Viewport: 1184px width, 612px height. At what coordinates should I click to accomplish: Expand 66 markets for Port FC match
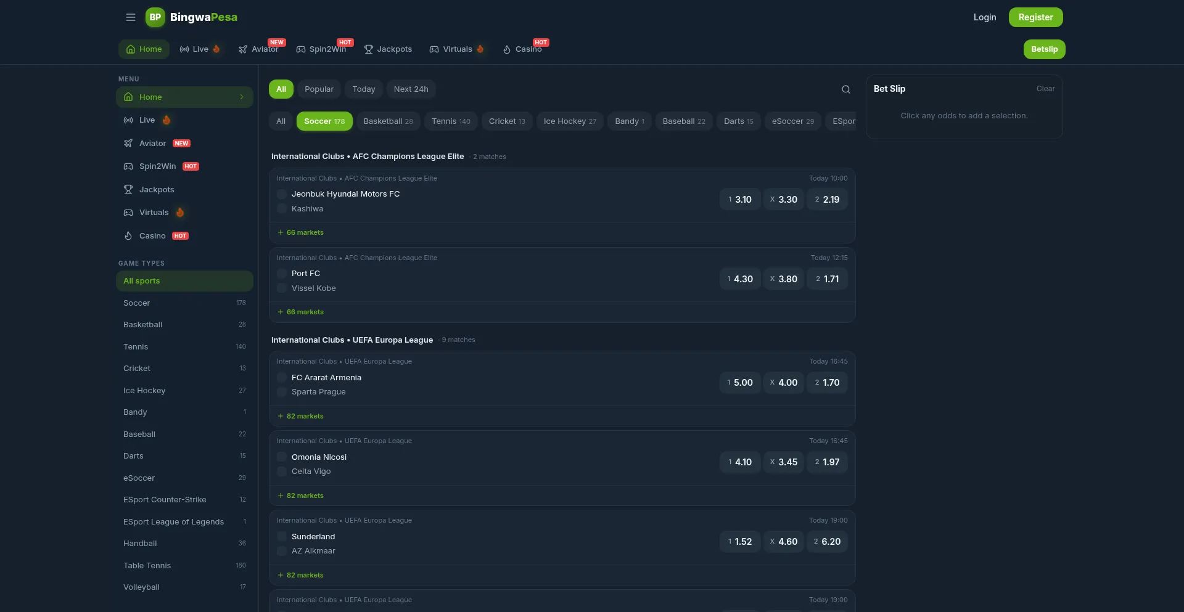point(301,312)
